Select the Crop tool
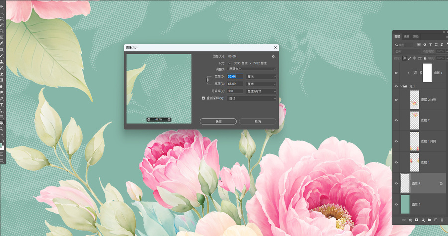Screen dimensions: 448x236 coord(1,31)
